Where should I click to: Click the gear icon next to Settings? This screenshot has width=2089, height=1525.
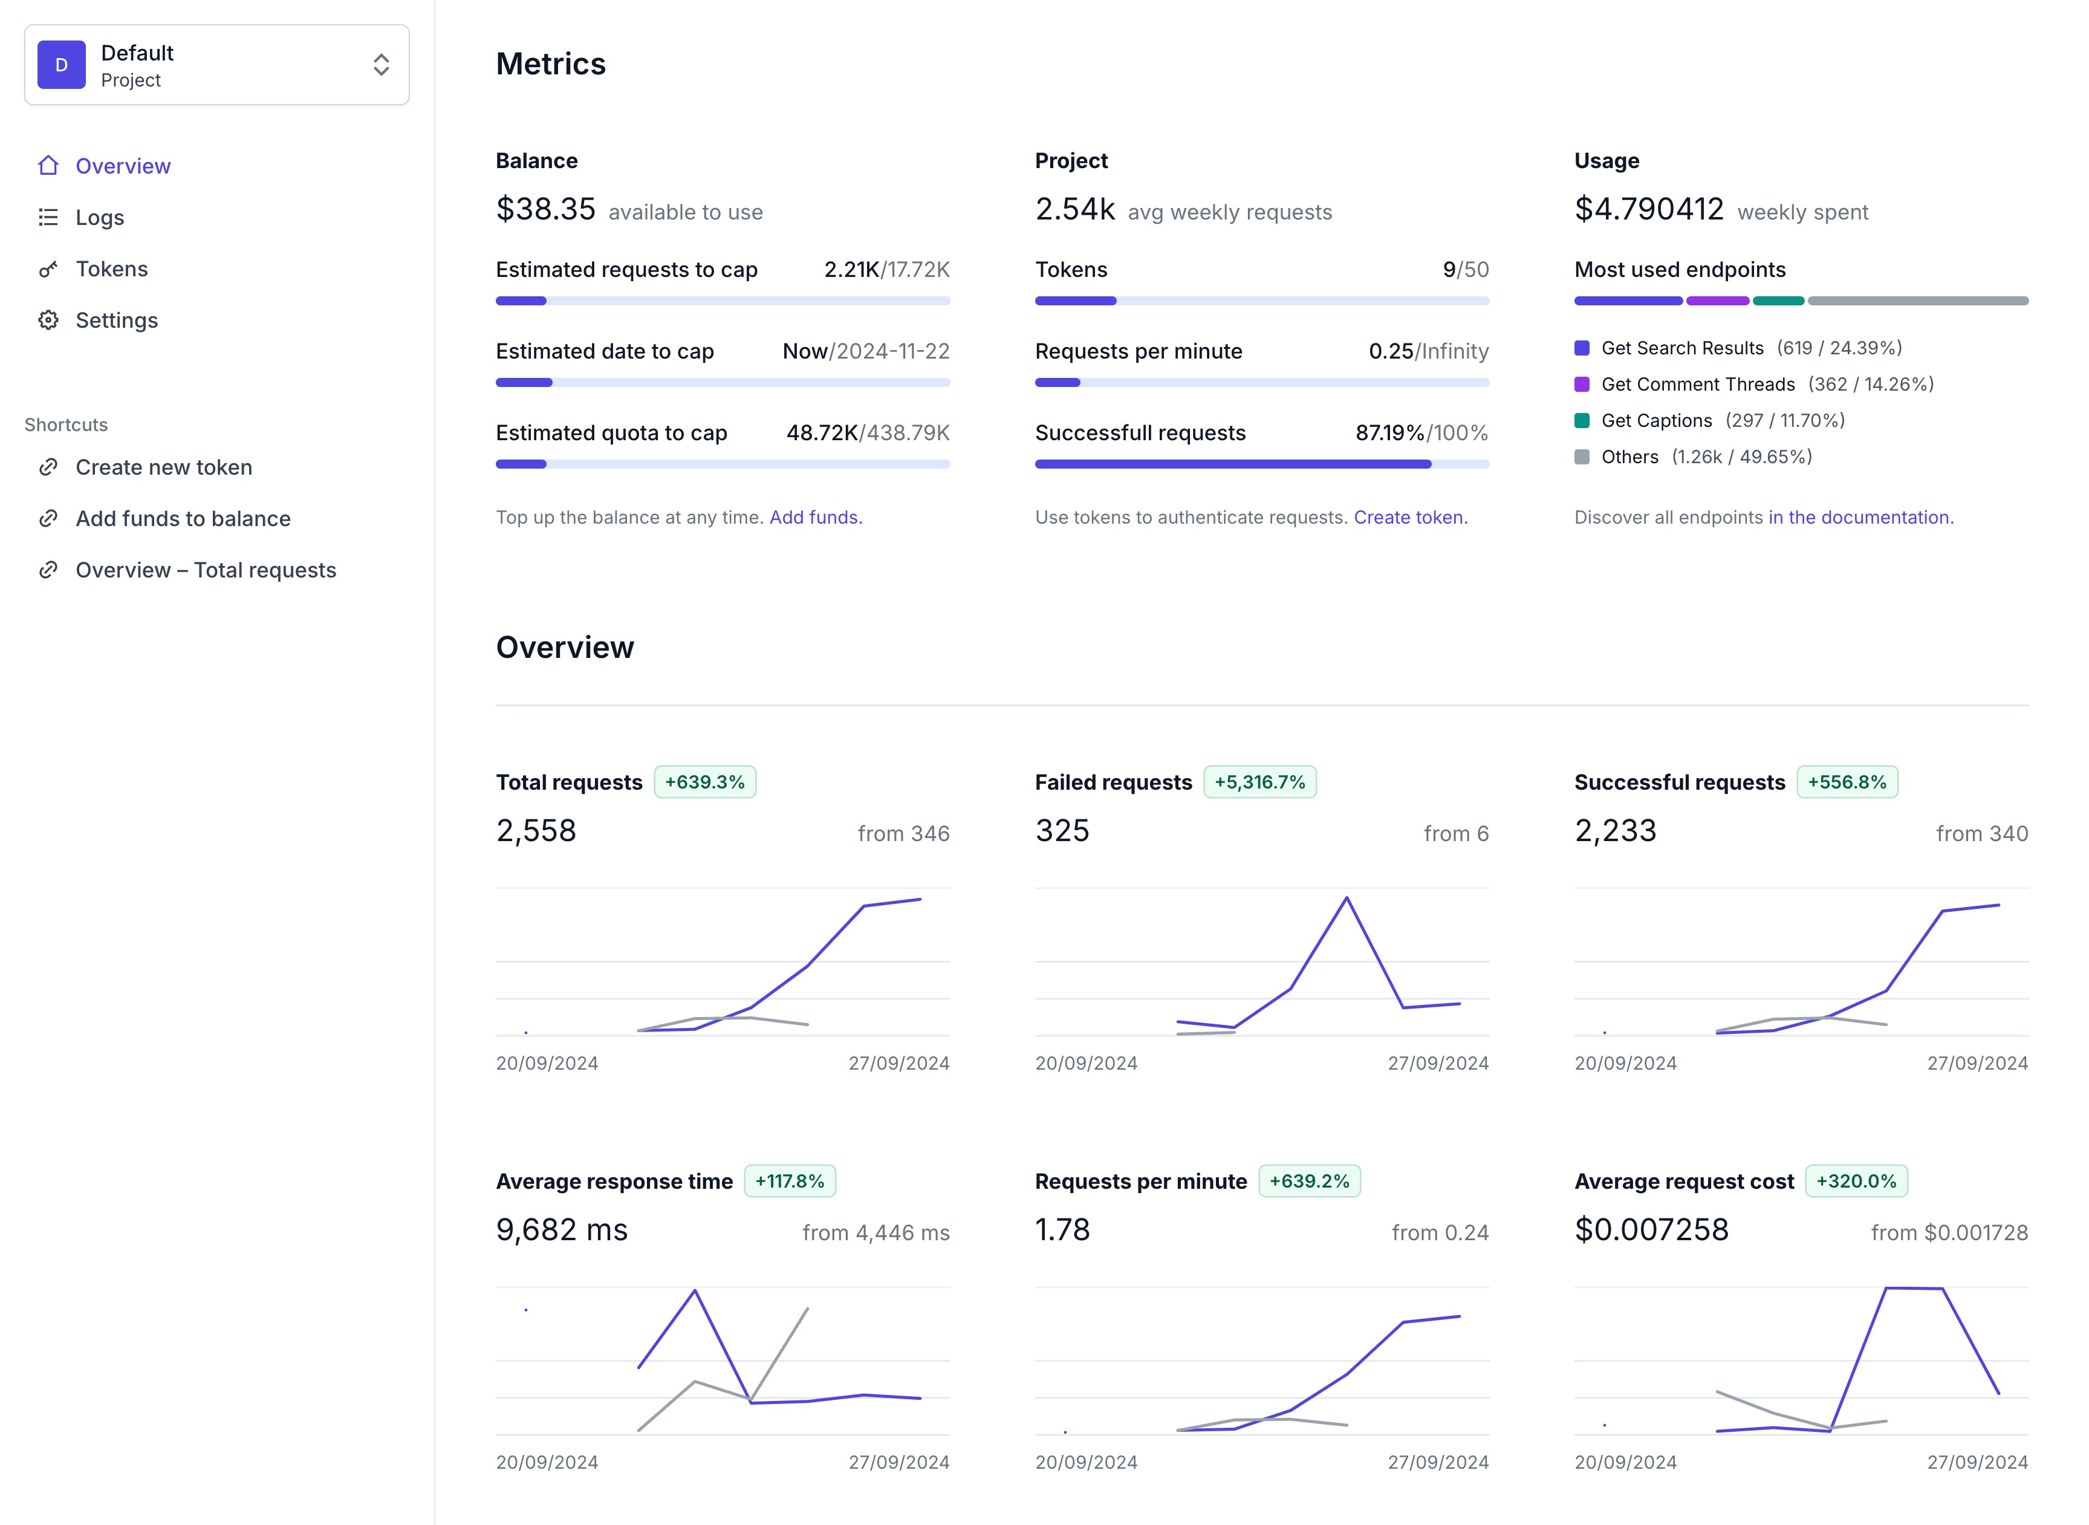tap(48, 320)
